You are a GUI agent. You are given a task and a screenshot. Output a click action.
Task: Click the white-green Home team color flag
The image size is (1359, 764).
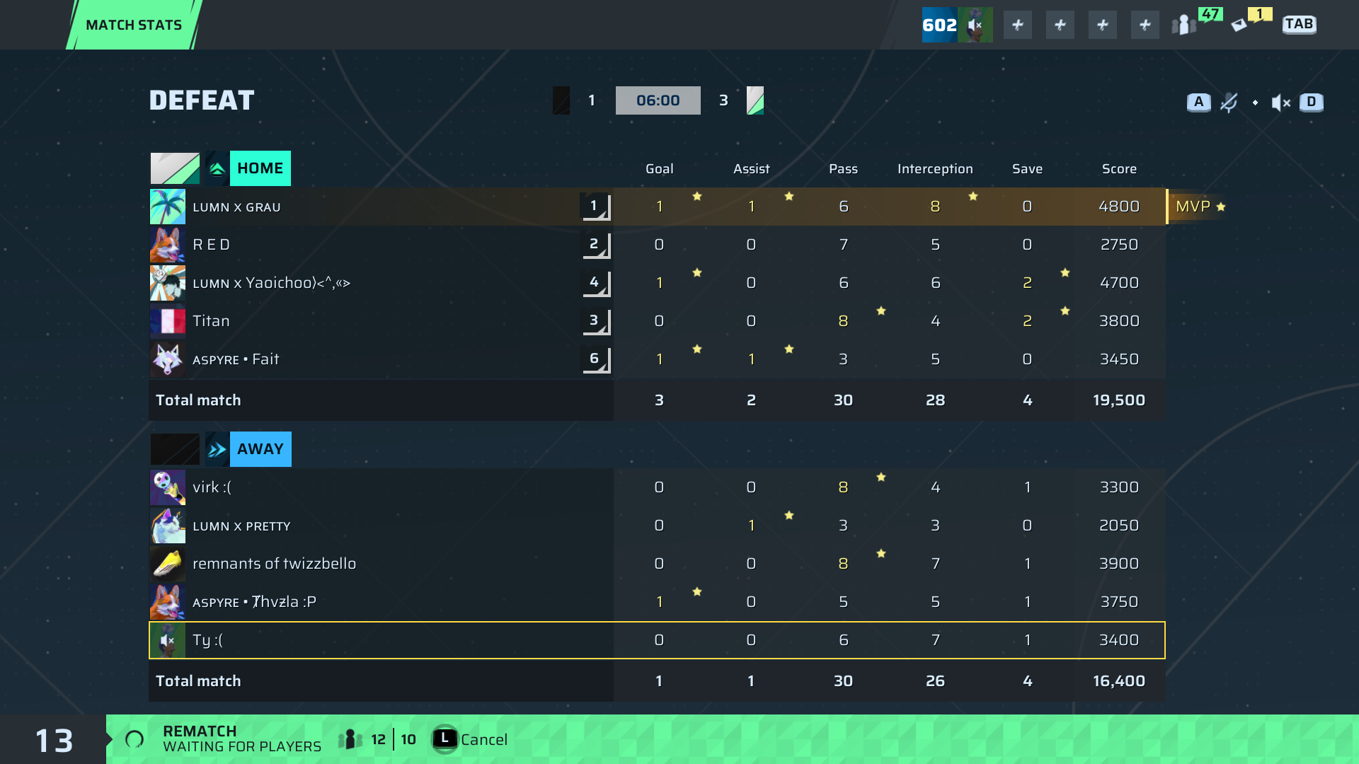[175, 168]
